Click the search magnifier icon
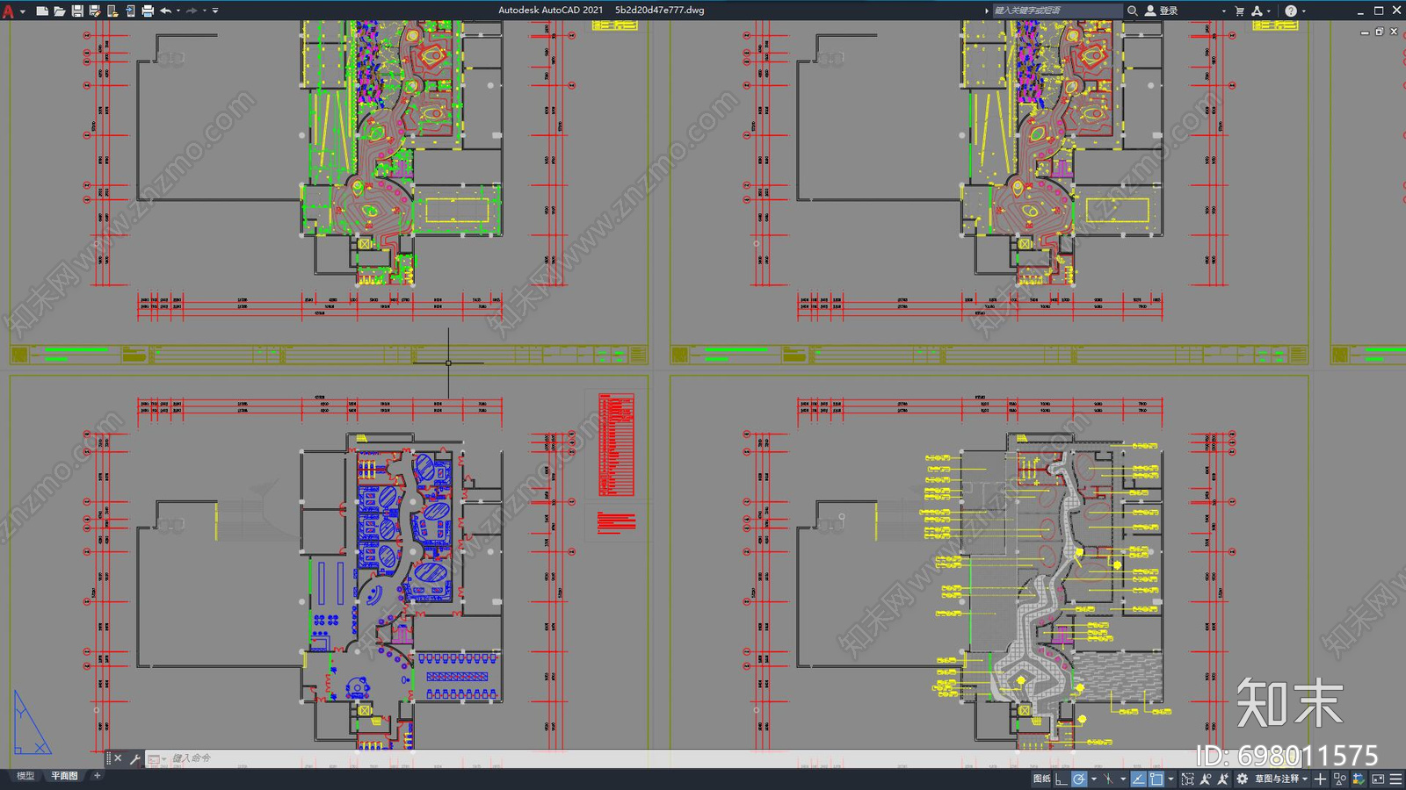Image resolution: width=1406 pixels, height=790 pixels. click(x=1133, y=11)
